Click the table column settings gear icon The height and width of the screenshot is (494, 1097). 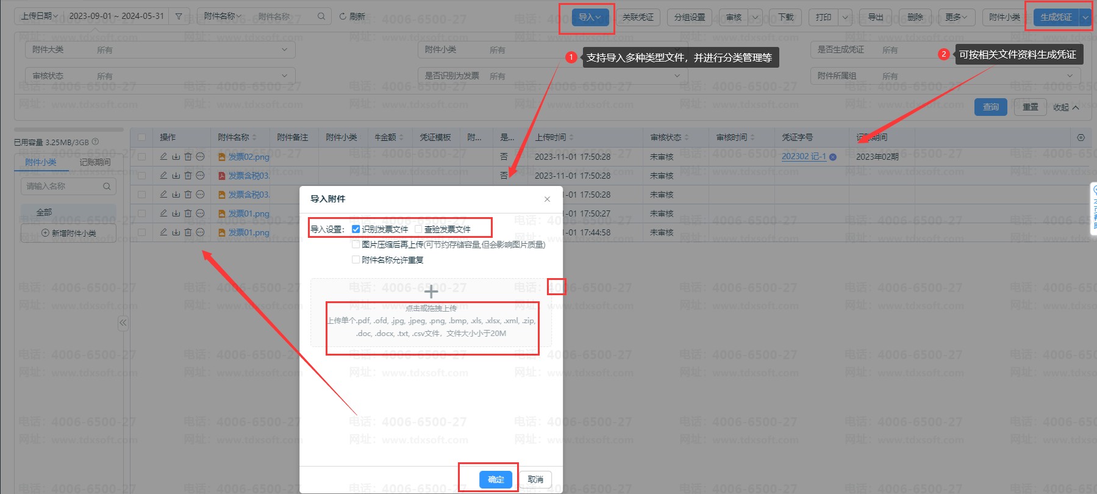(x=1081, y=137)
